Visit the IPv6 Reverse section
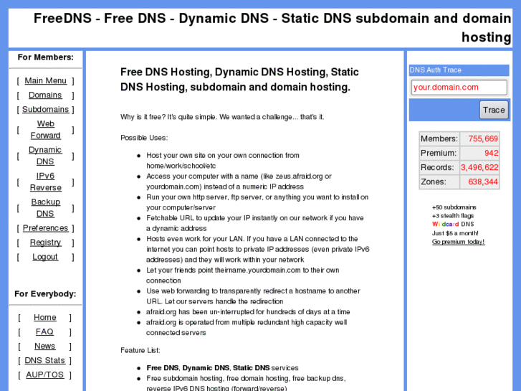Image resolution: width=521 pixels, height=391 pixels. (x=46, y=182)
